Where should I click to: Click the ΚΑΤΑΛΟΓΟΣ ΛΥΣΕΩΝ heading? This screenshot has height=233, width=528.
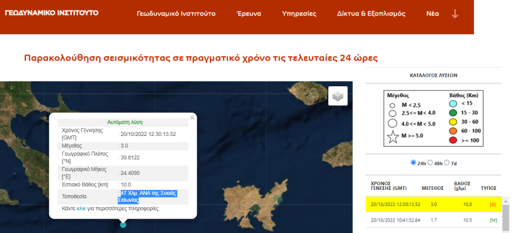click(x=434, y=75)
